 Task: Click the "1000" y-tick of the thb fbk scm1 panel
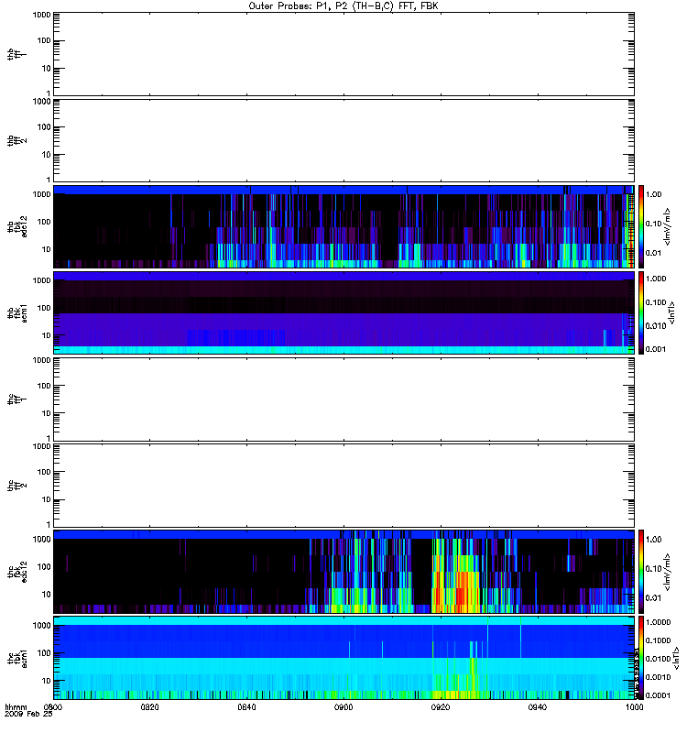(42, 280)
